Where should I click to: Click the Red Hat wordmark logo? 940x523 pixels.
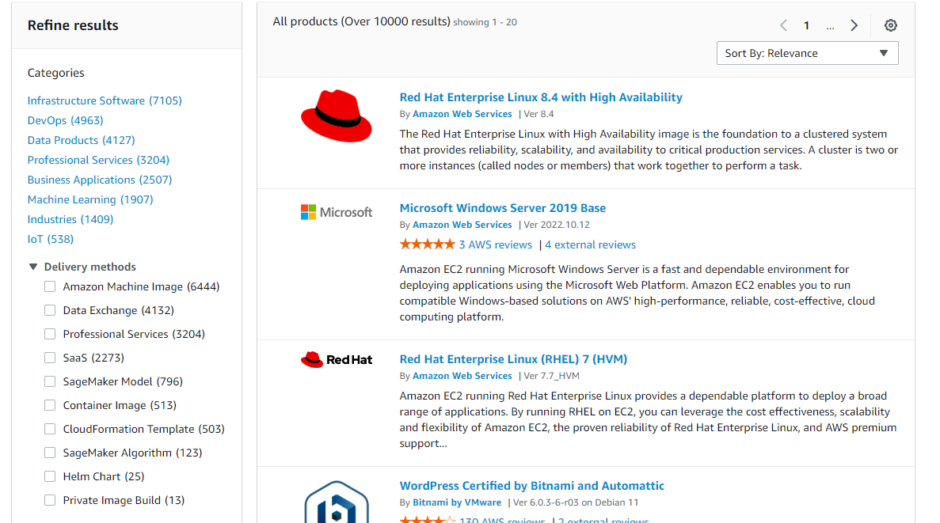point(337,359)
